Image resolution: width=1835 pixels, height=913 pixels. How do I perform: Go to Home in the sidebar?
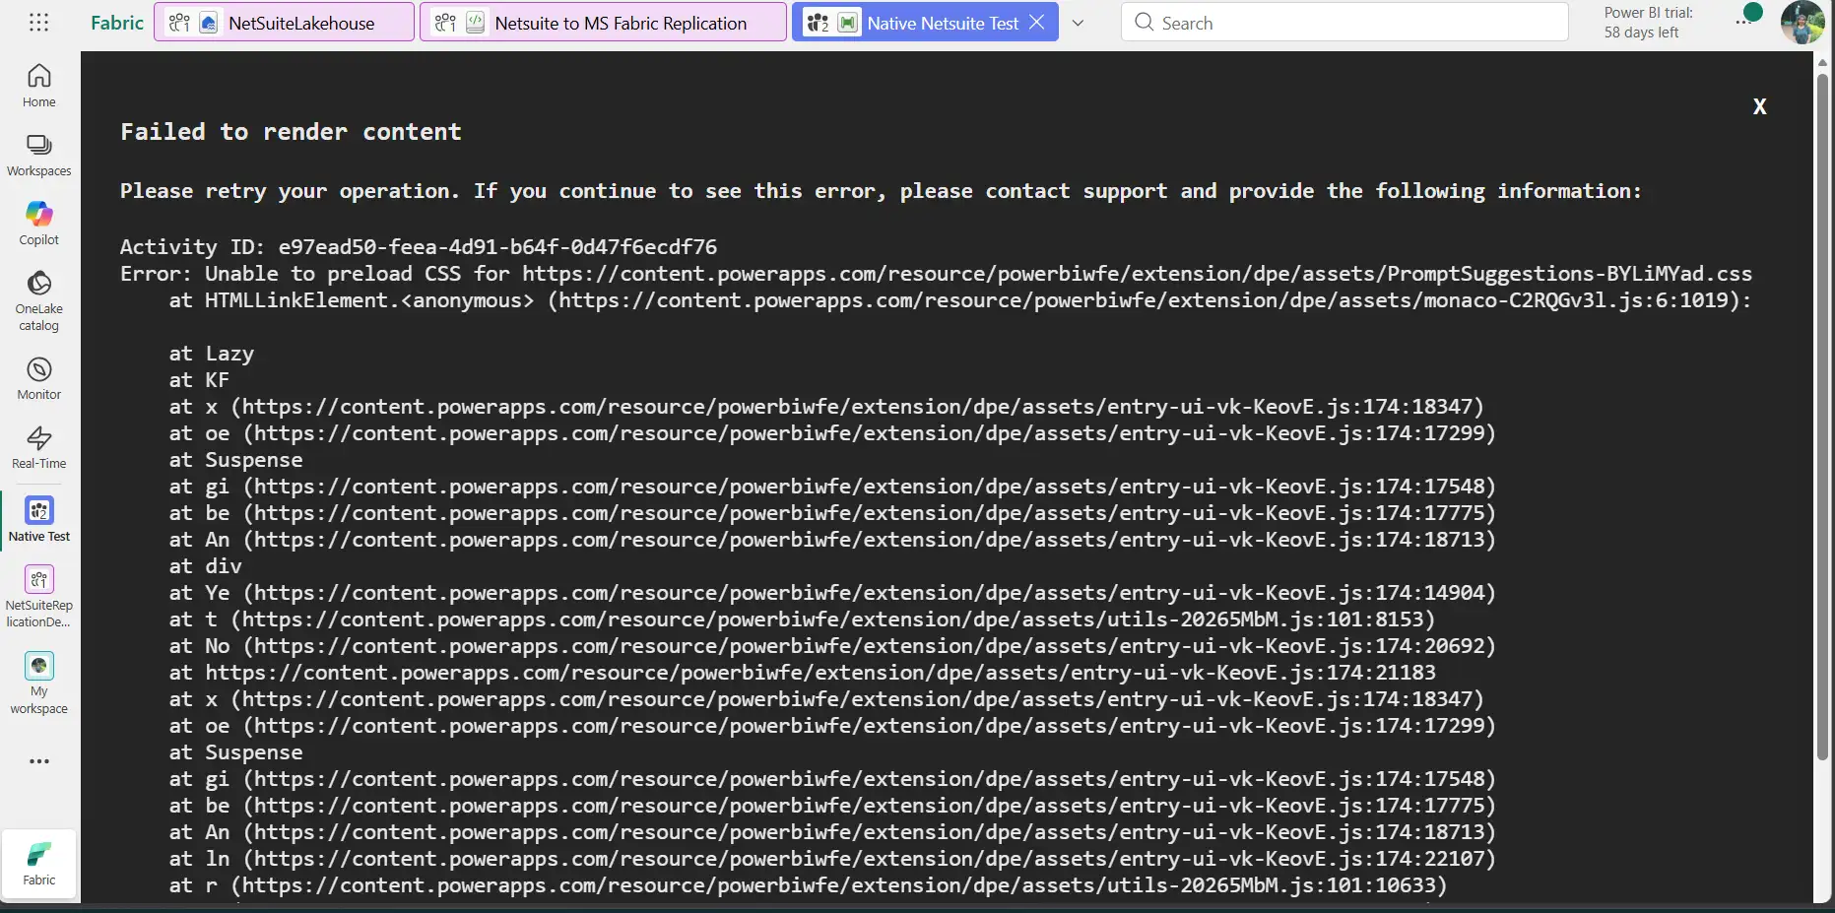pyautogui.click(x=39, y=86)
